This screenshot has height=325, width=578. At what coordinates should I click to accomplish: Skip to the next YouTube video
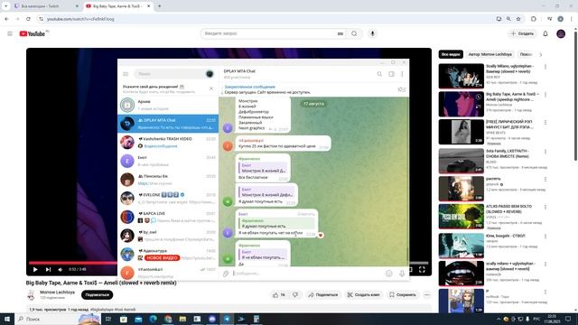click(x=48, y=269)
